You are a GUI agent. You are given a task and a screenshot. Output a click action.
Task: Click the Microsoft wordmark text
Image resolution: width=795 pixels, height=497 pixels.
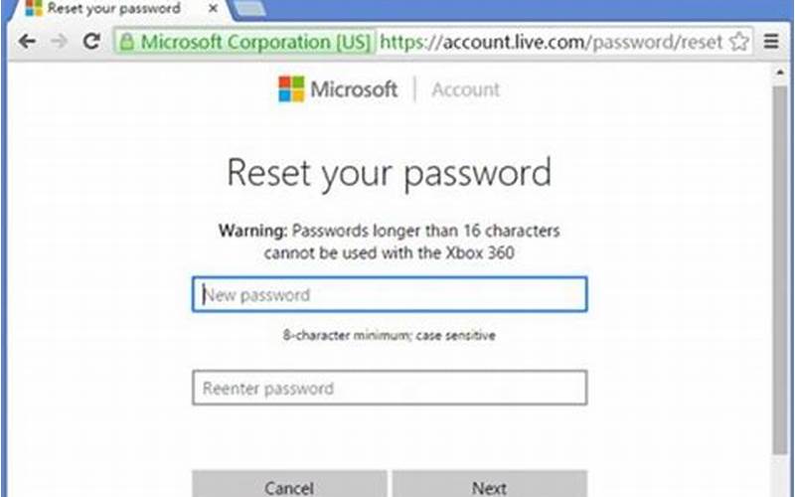(354, 89)
